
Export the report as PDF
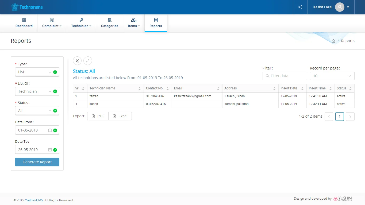(98, 116)
